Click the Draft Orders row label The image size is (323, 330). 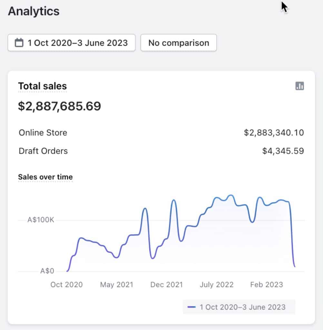tap(43, 151)
